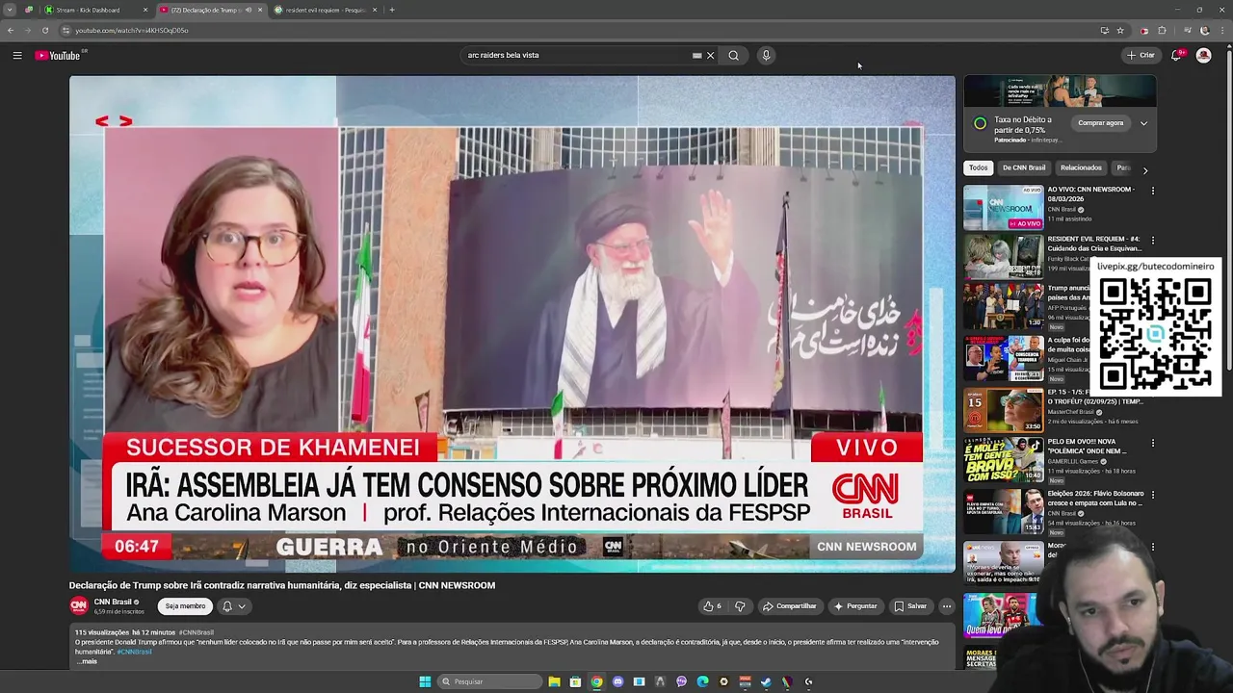The image size is (1233, 693).
Task: Open Discord from the taskbar
Action: click(x=618, y=681)
